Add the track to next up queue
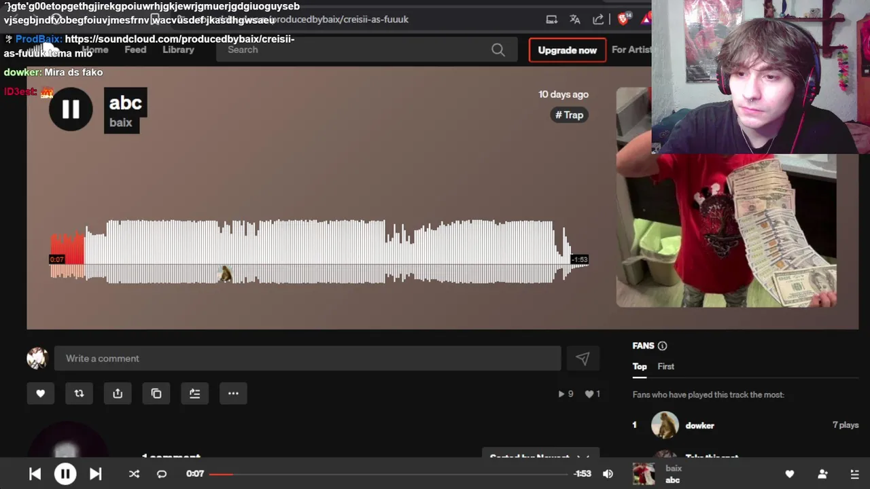 [195, 393]
